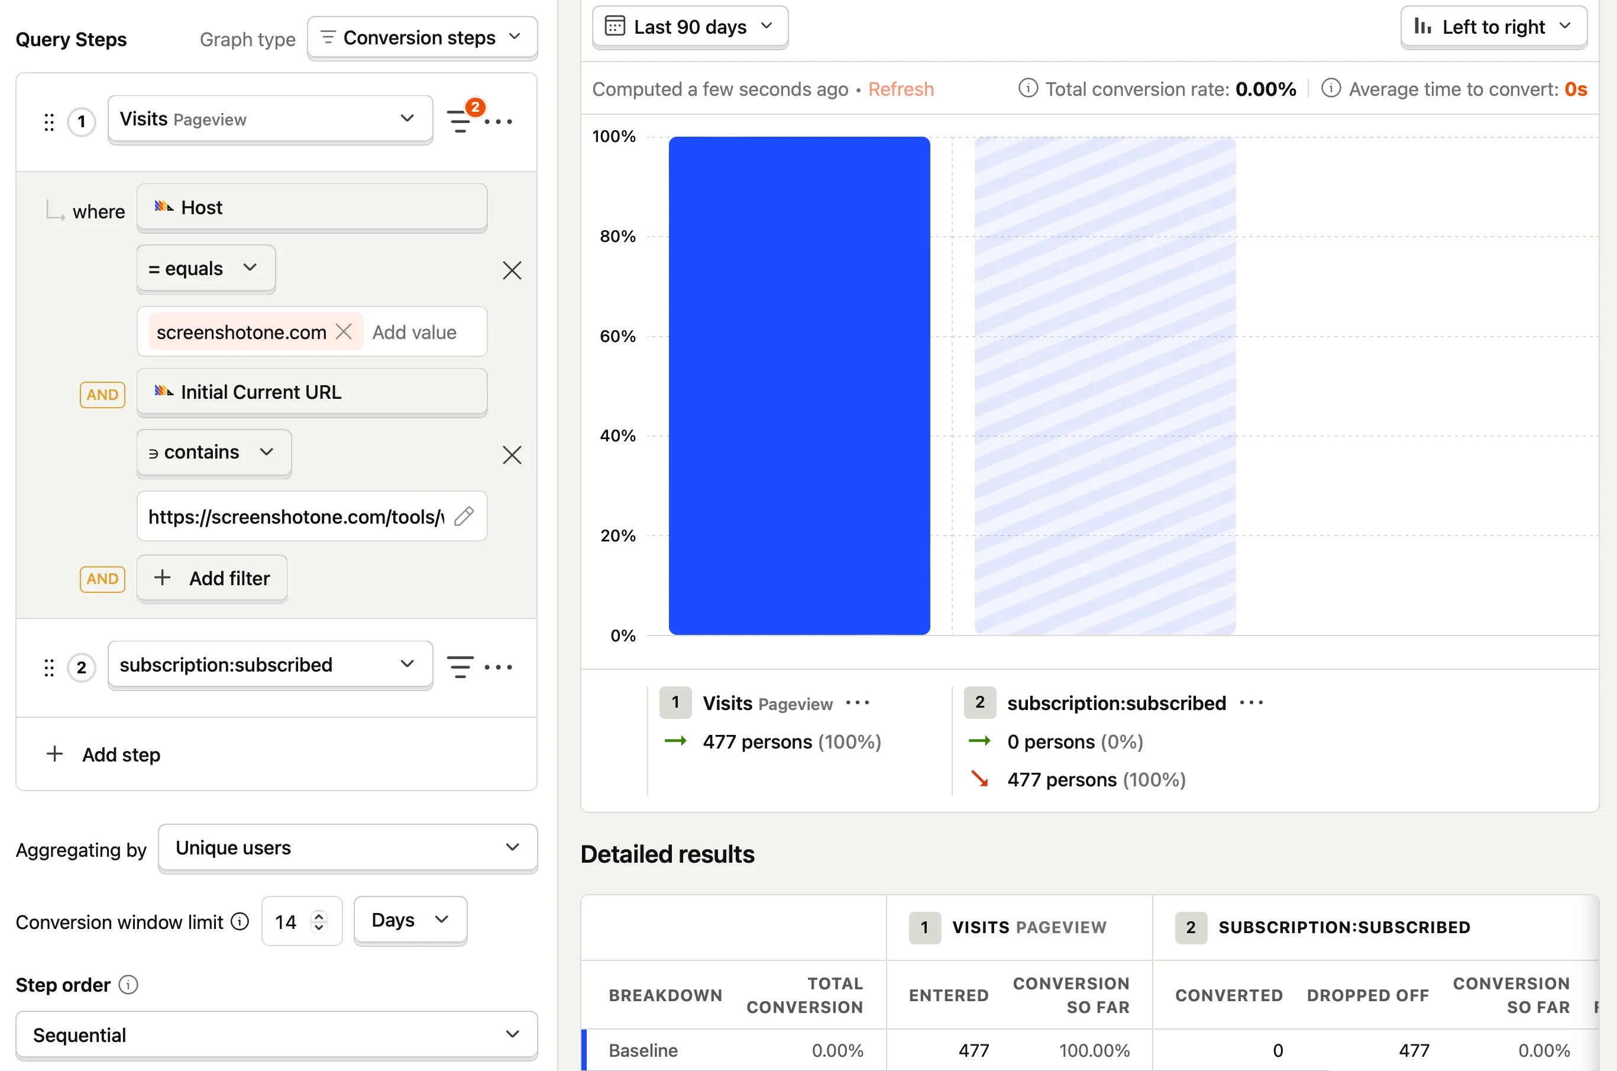Expand the Sequential step order dropdown
Viewport: 1617px width, 1071px height.
[x=276, y=1034]
